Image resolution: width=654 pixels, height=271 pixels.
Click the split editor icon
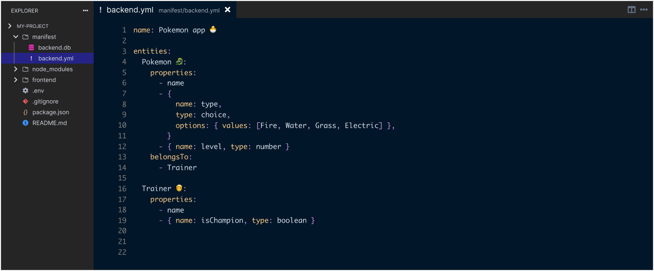(632, 9)
